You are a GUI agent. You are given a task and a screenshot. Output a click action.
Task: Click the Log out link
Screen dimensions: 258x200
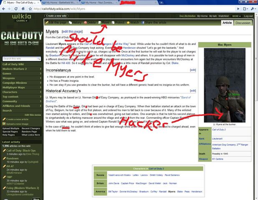[248, 16]
